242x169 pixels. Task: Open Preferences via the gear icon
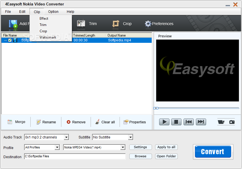coord(148,24)
